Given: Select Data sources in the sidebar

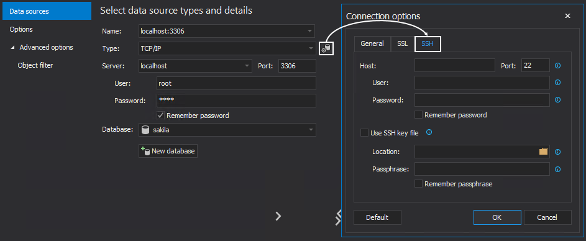Looking at the screenshot, I should coord(47,11).
